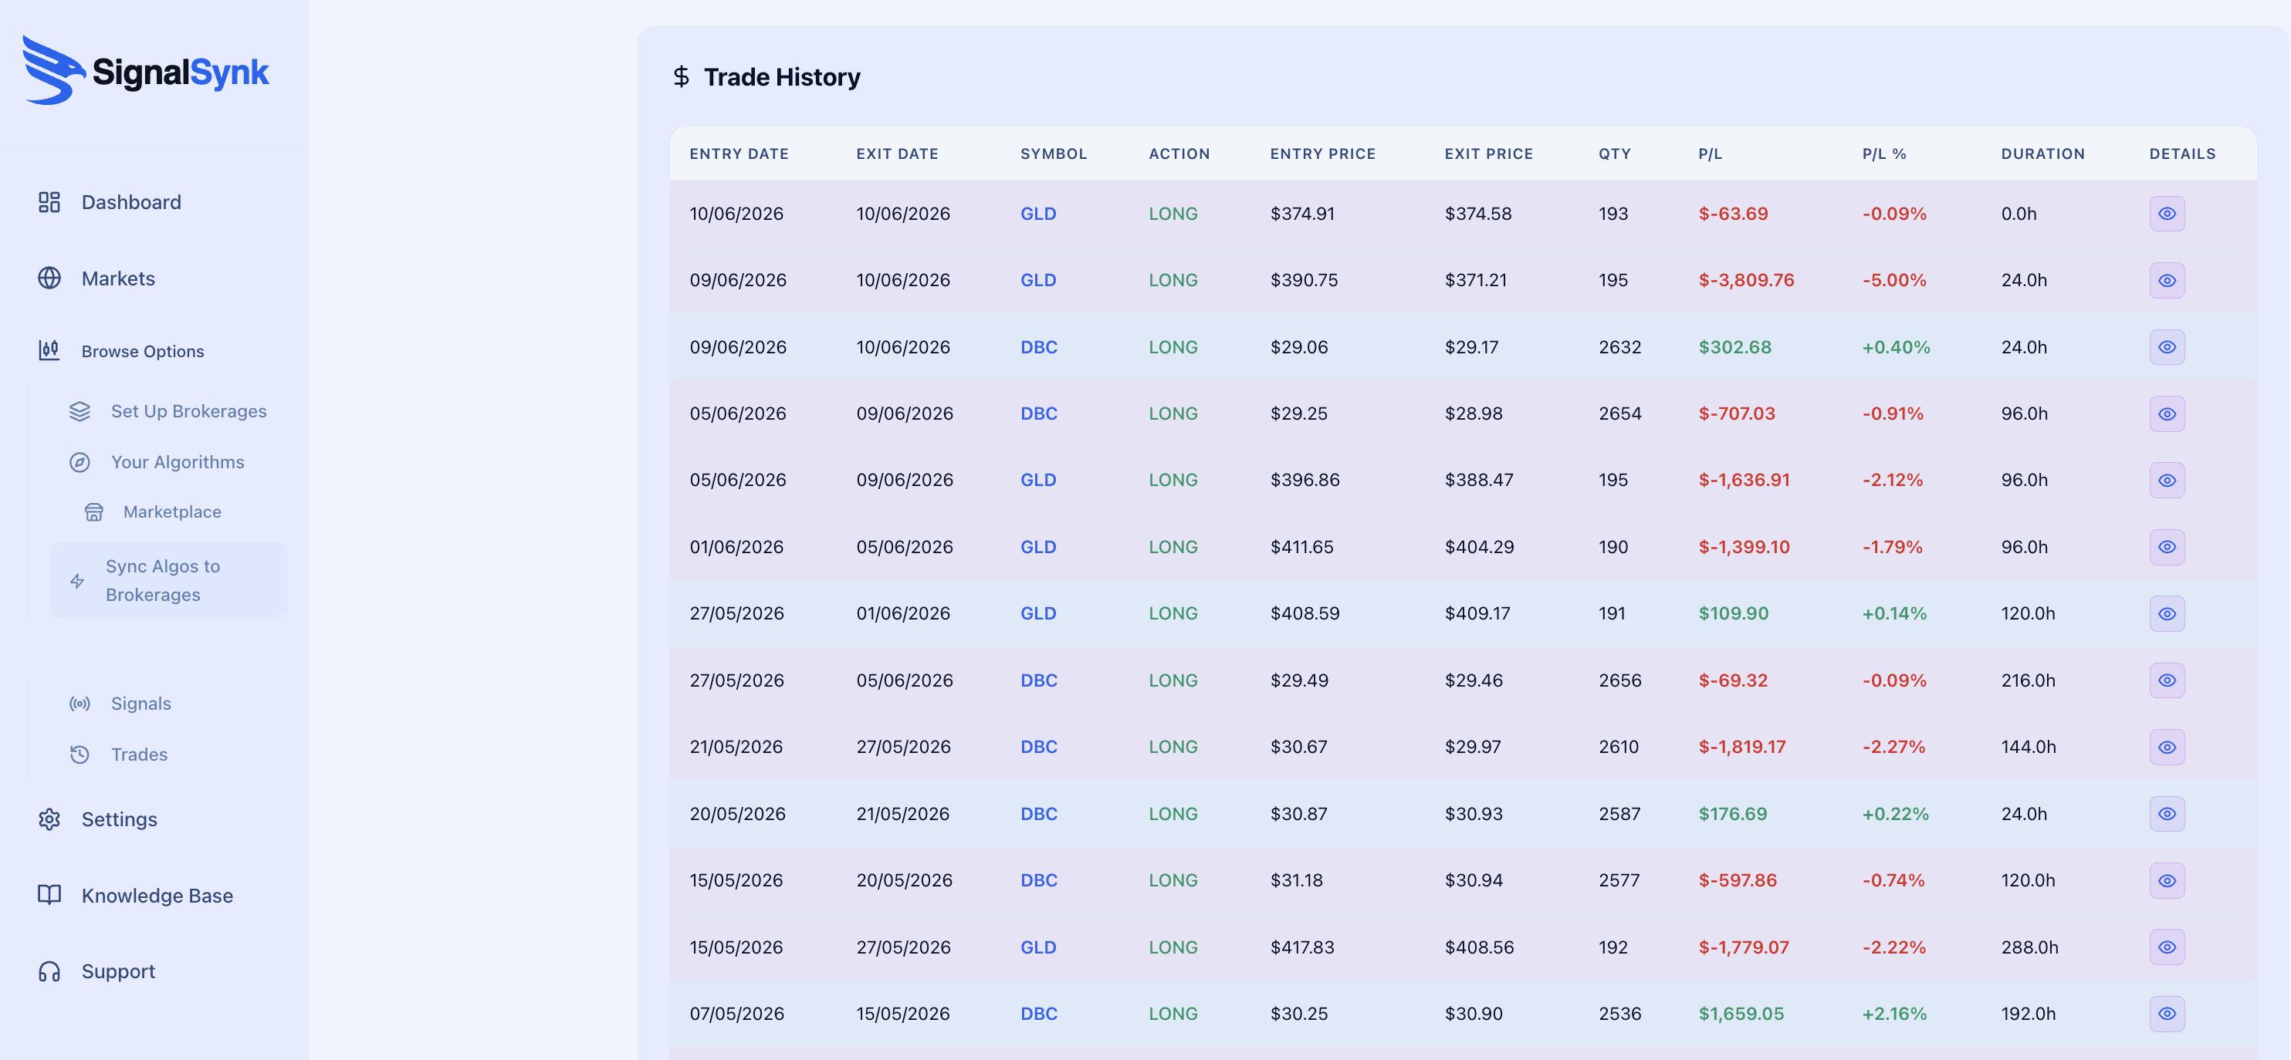Open Settings from sidebar
The height and width of the screenshot is (1060, 2291).
[x=119, y=819]
